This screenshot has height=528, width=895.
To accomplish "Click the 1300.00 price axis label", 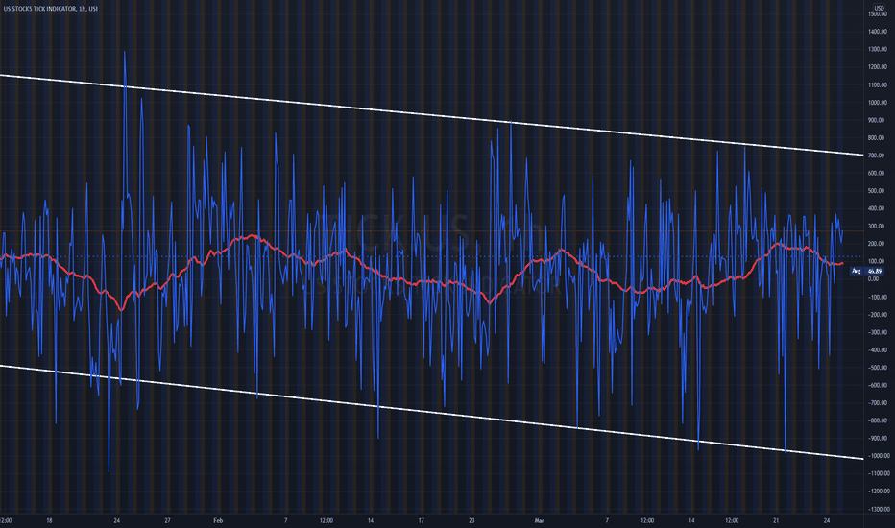I will click(878, 50).
